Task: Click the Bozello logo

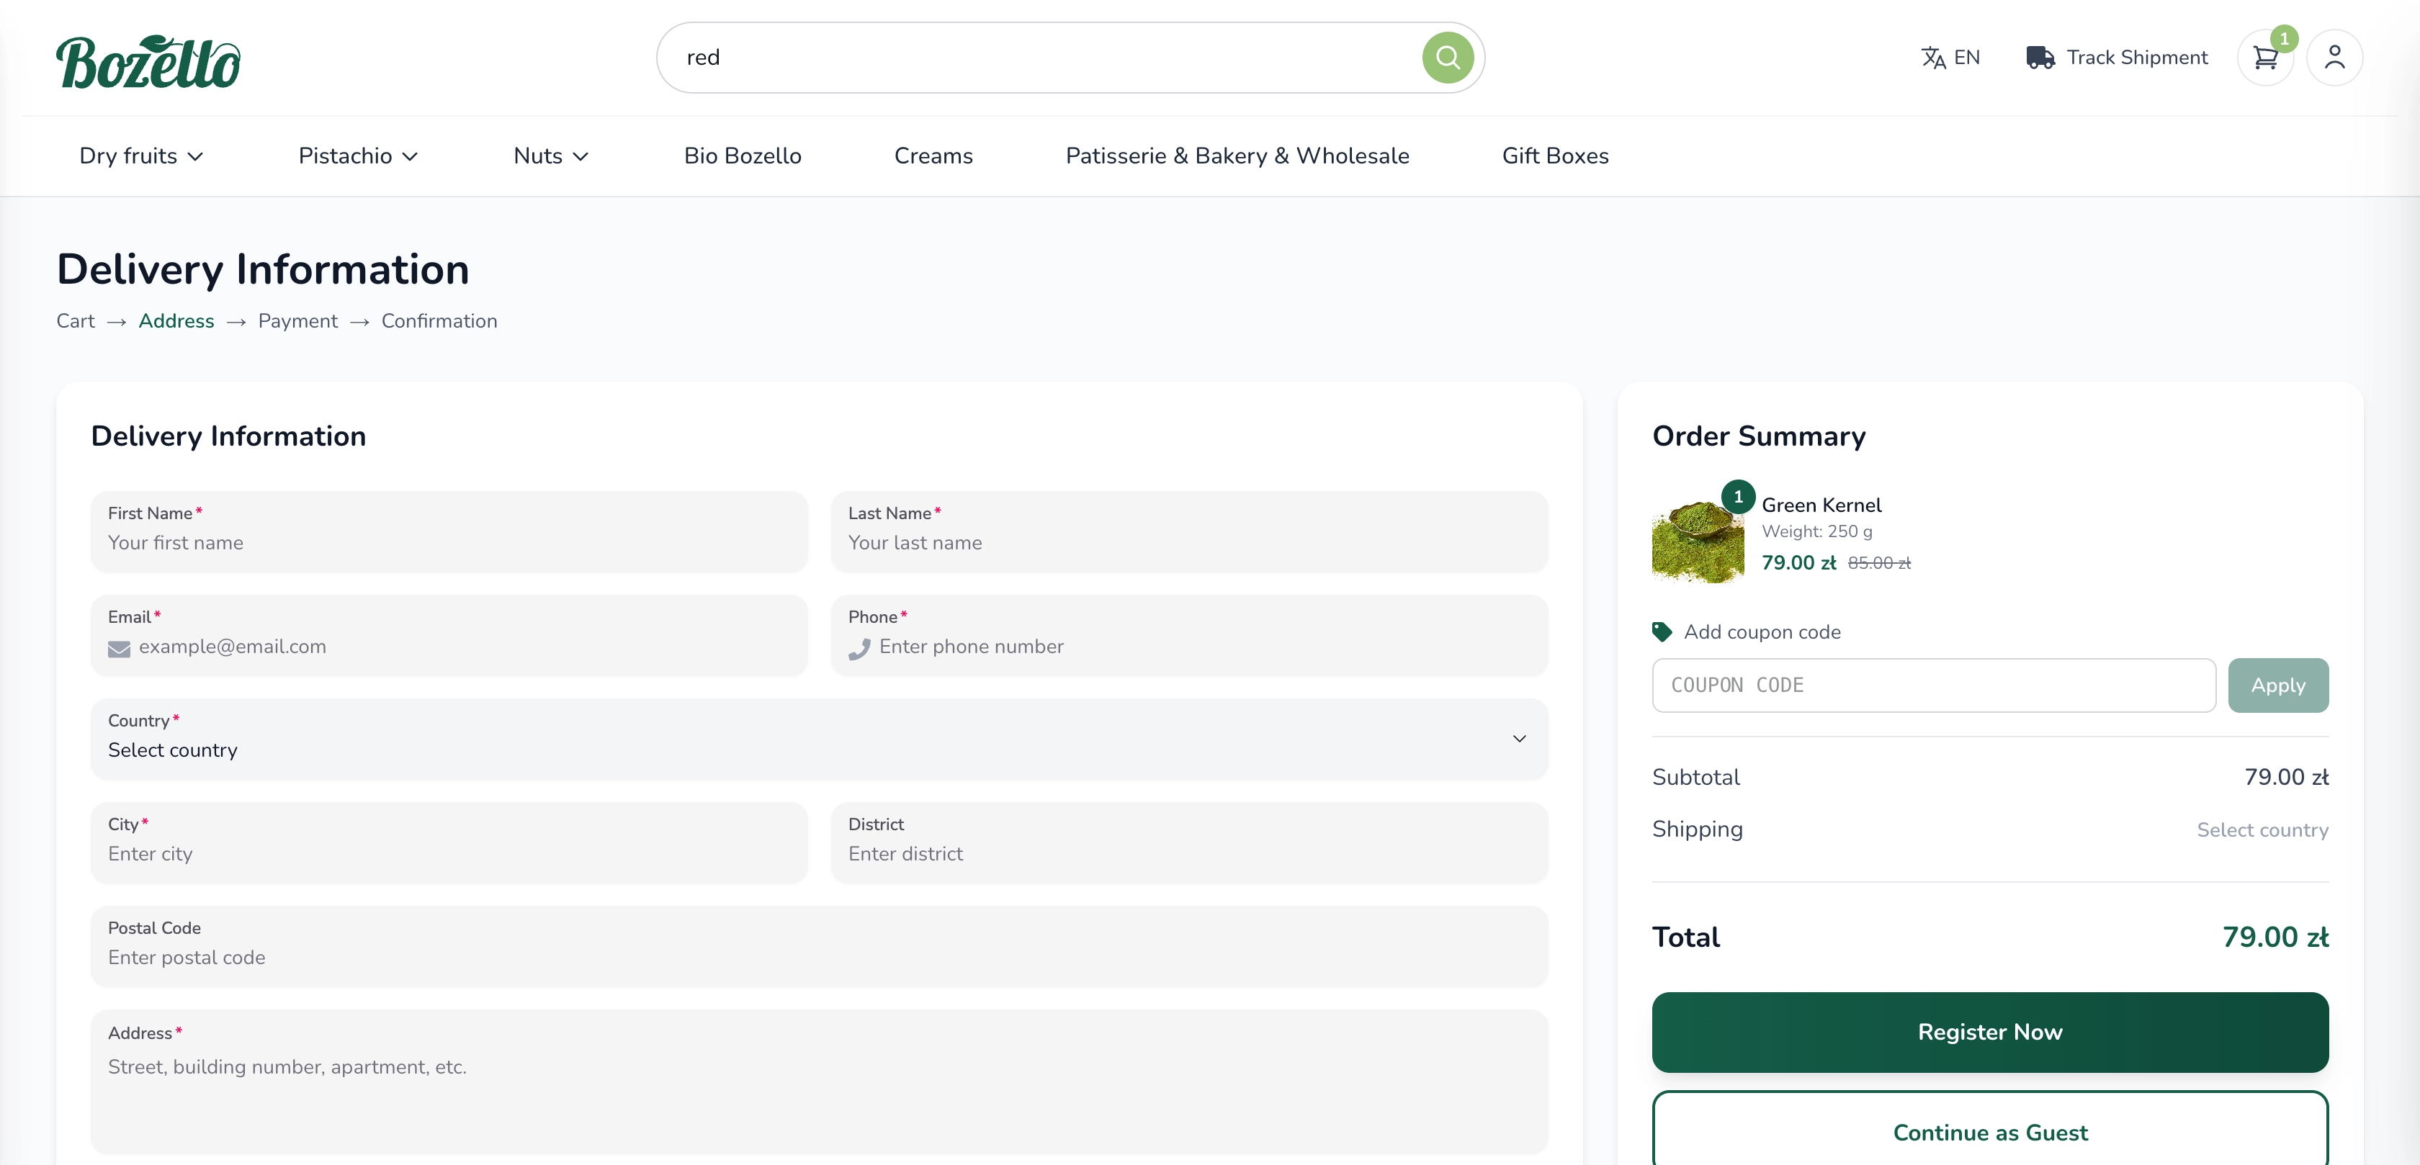Action: point(148,62)
